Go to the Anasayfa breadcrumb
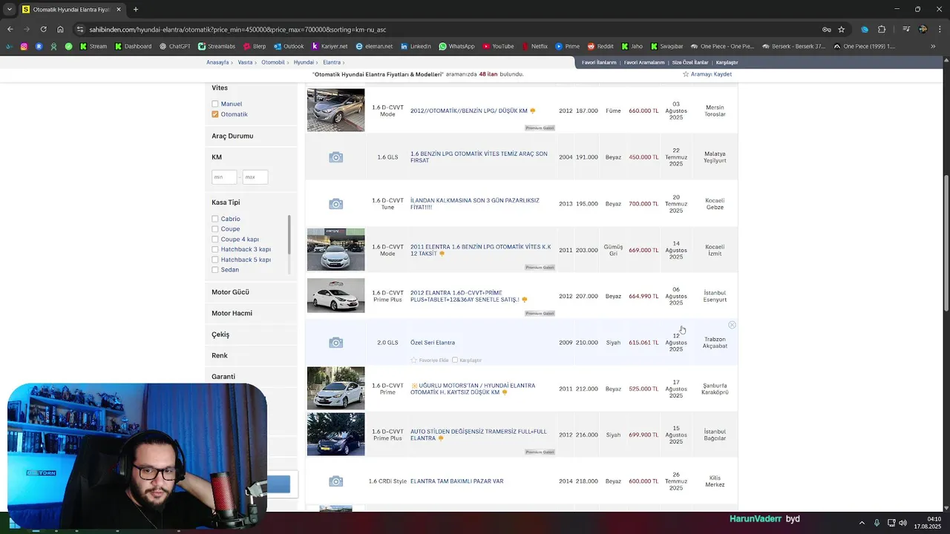The height and width of the screenshot is (534, 950). (217, 62)
